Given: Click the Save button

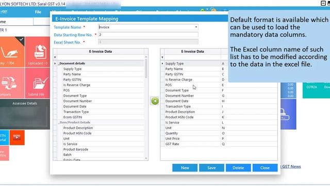Looking at the screenshot, I should (x=211, y=168).
